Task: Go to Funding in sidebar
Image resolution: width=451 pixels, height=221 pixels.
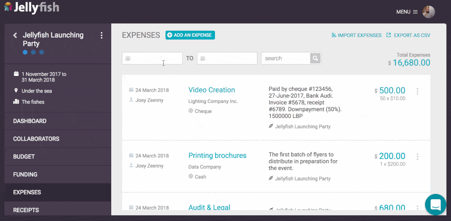Action: click(x=58, y=174)
